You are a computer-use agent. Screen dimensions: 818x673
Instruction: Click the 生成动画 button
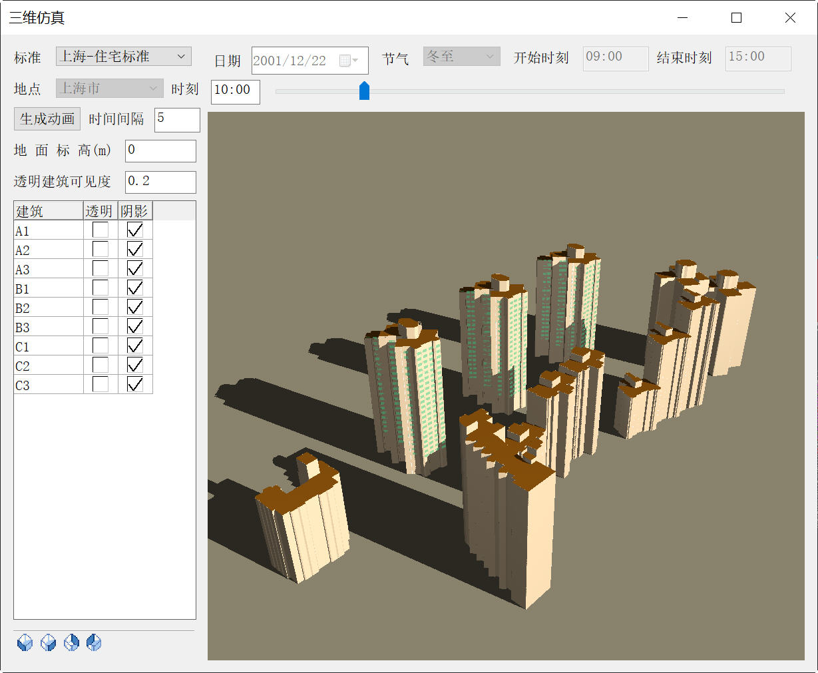(x=47, y=119)
